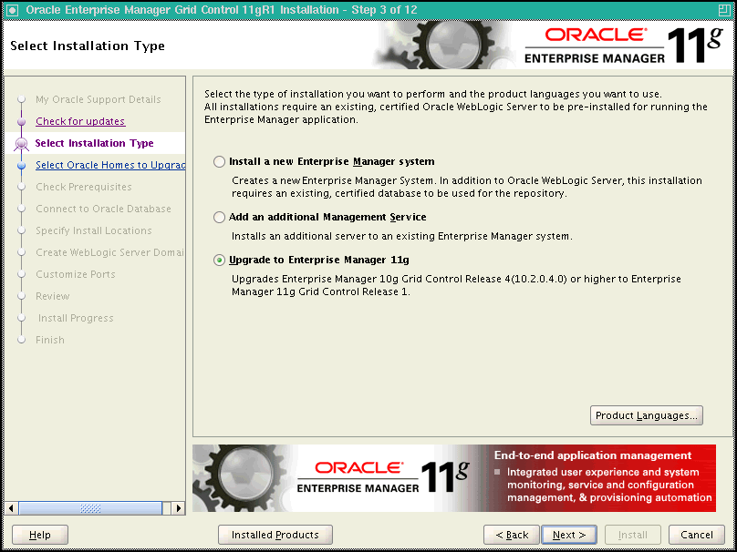Click the Customize Ports step text
This screenshot has height=552, width=737.
(75, 274)
